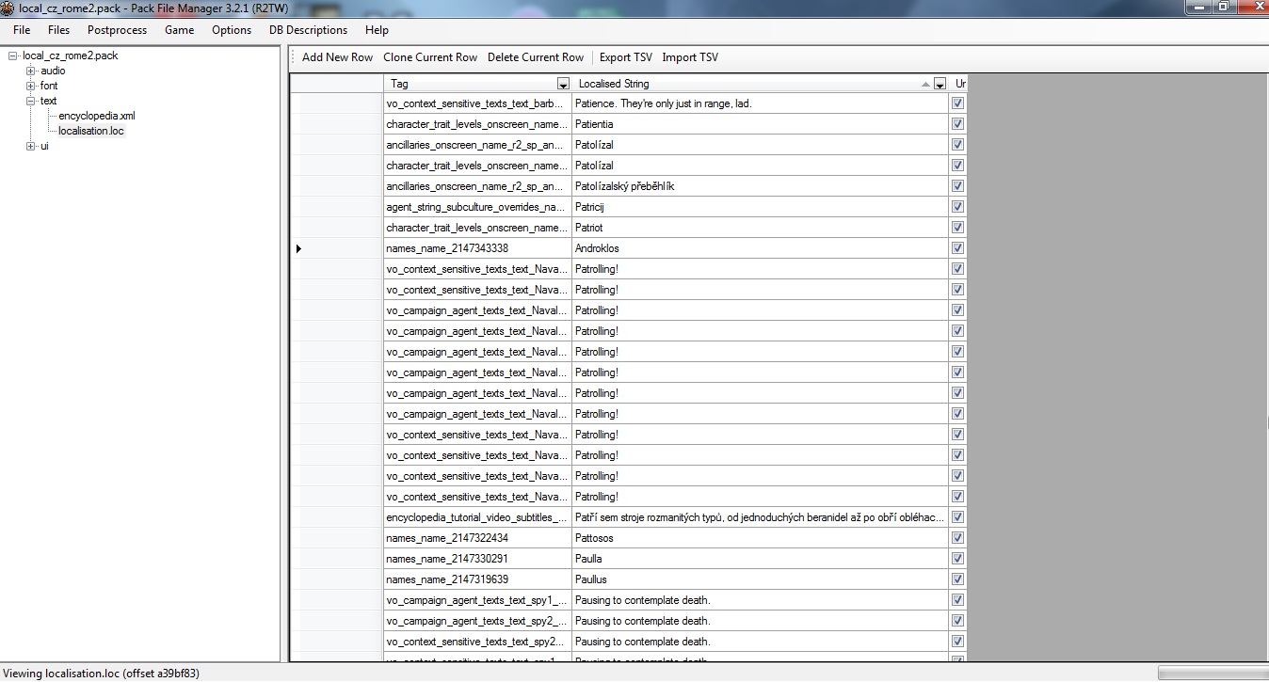Screen dimensions: 1269x682
Task: Collapse the local_cz_rome2.pack root node
Action: point(12,56)
